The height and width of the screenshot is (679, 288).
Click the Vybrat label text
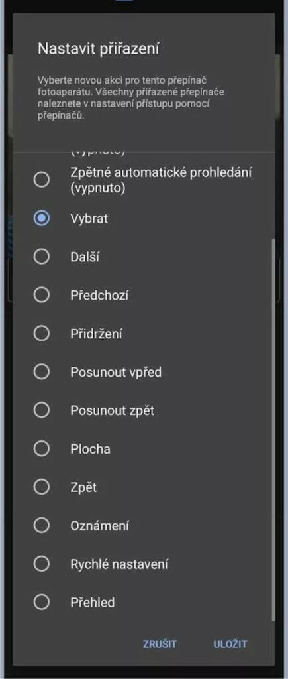tap(89, 219)
